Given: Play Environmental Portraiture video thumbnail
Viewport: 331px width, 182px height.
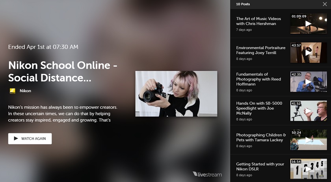Looking at the screenshot, I should click(x=309, y=53).
